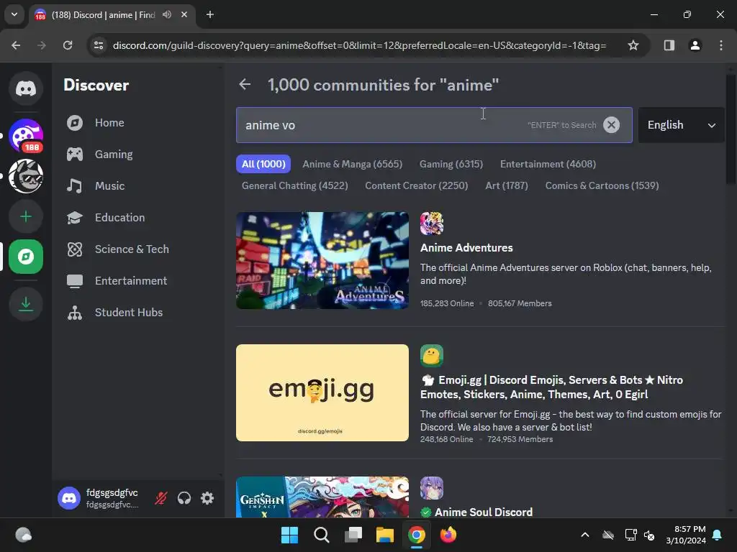The height and width of the screenshot is (552, 737).
Task: Filter by Anime & Manga (6565)
Action: click(x=353, y=165)
